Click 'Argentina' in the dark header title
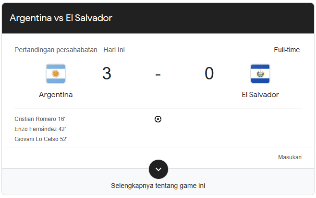Viewport: 316px width, 198px height. click(x=30, y=18)
